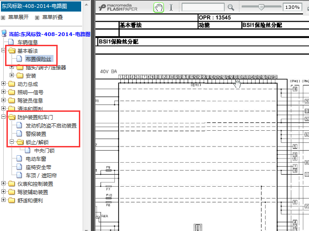Open the 电动车窗 document
309x231 pixels.
[36, 159]
